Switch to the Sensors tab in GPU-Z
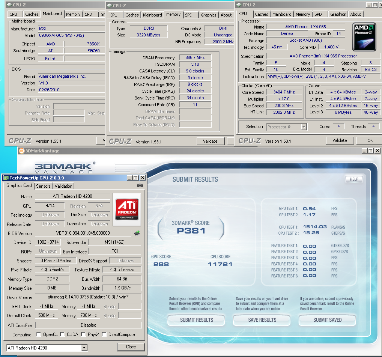The height and width of the screenshot is (357, 382). 43,186
